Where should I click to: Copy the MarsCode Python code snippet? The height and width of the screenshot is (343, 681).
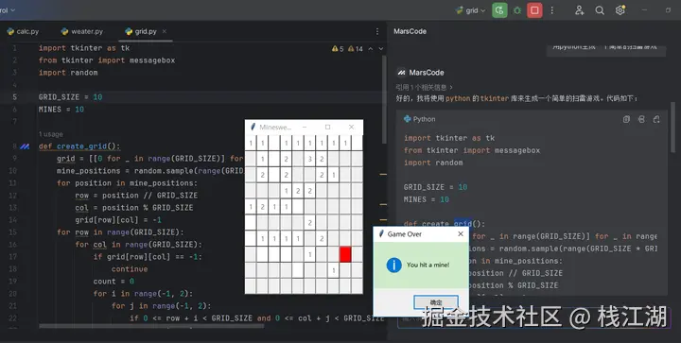pos(626,119)
